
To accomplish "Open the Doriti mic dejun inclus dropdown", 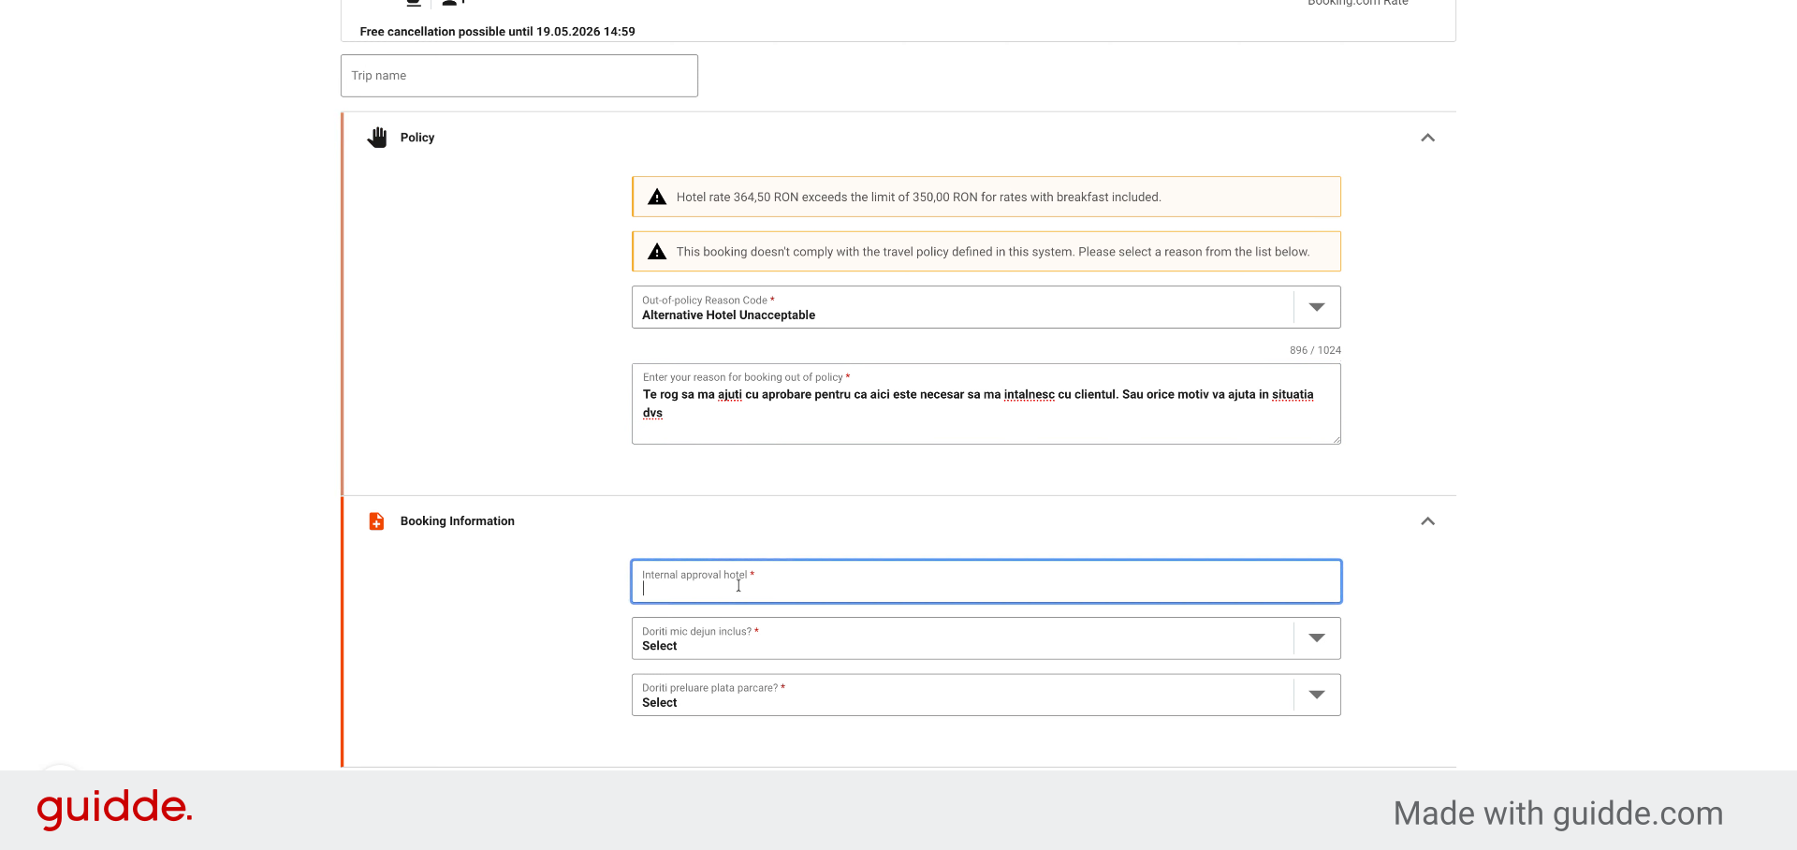I will coord(986,638).
